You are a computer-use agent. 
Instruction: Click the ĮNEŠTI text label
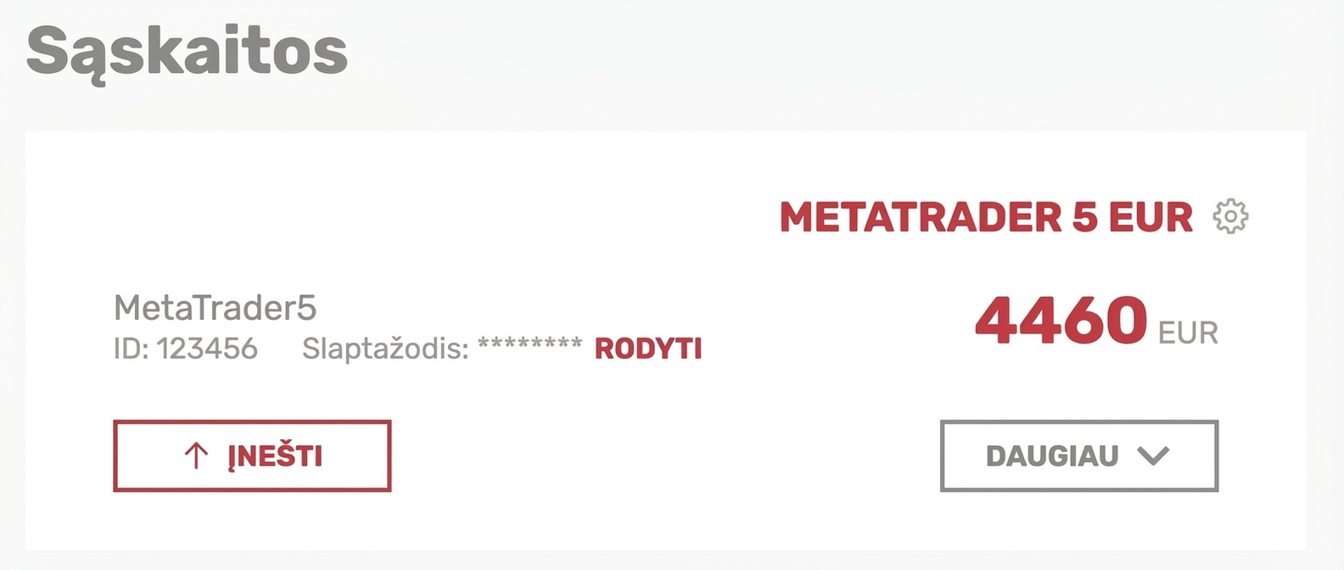(275, 456)
